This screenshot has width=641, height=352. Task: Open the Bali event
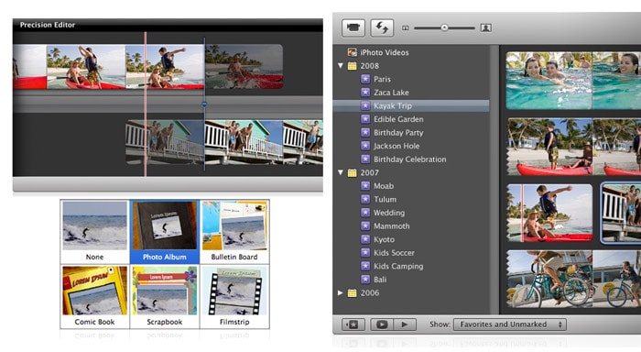point(380,280)
